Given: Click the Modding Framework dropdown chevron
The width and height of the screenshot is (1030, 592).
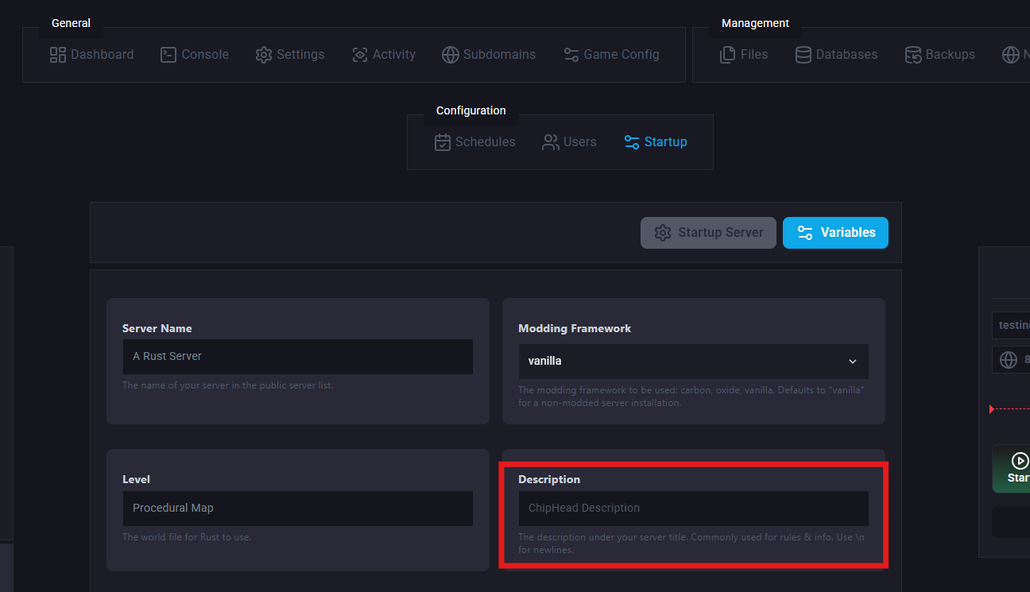Looking at the screenshot, I should click(x=853, y=362).
